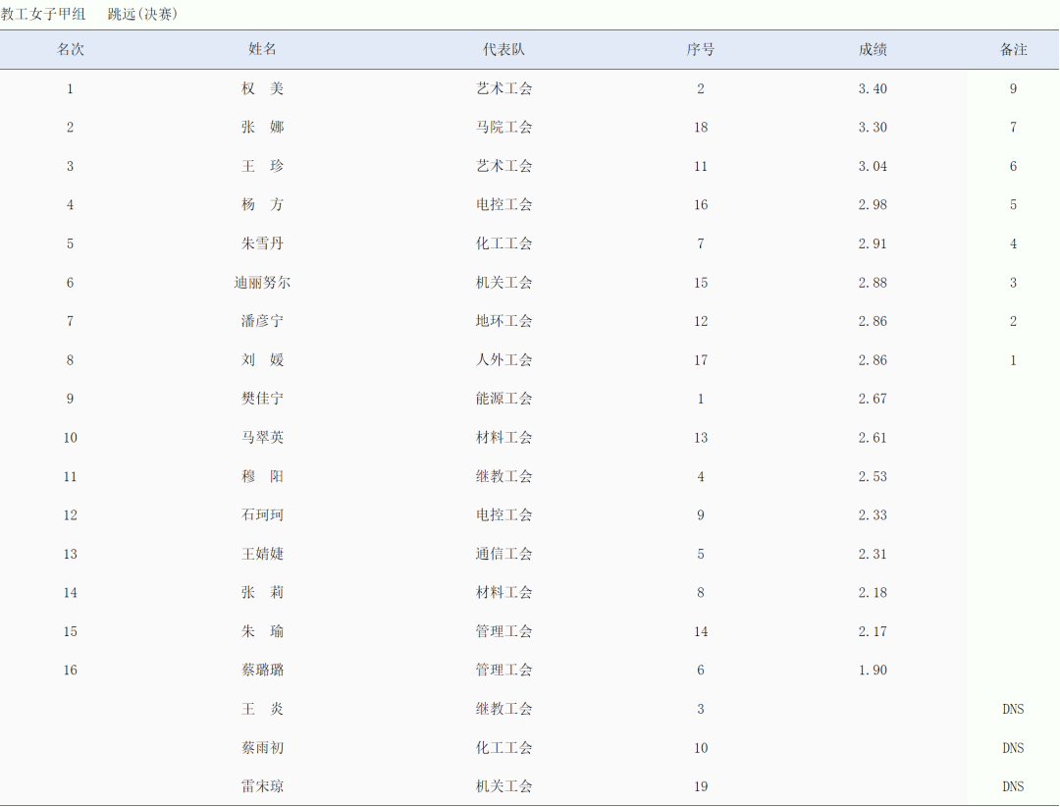This screenshot has height=807, width=1060.
Task: Select the name 石珂珂
Action: pos(262,515)
